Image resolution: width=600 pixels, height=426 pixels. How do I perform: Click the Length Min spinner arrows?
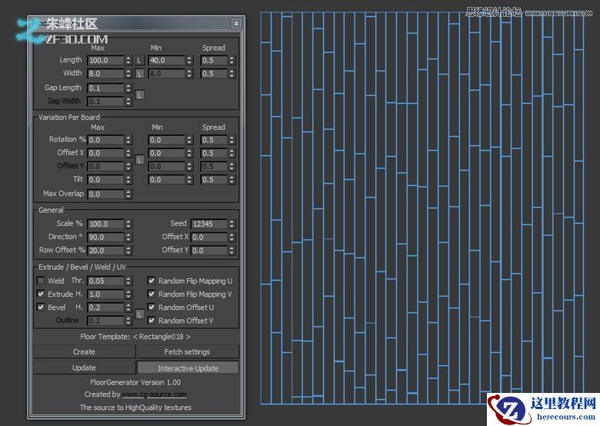click(x=189, y=61)
